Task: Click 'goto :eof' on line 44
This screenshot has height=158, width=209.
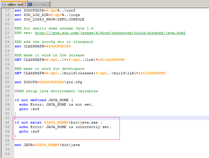Action: [x=29, y=131]
